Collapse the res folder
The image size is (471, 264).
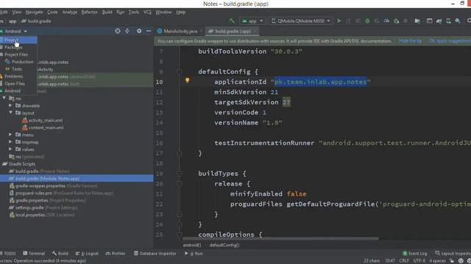coord(4,98)
